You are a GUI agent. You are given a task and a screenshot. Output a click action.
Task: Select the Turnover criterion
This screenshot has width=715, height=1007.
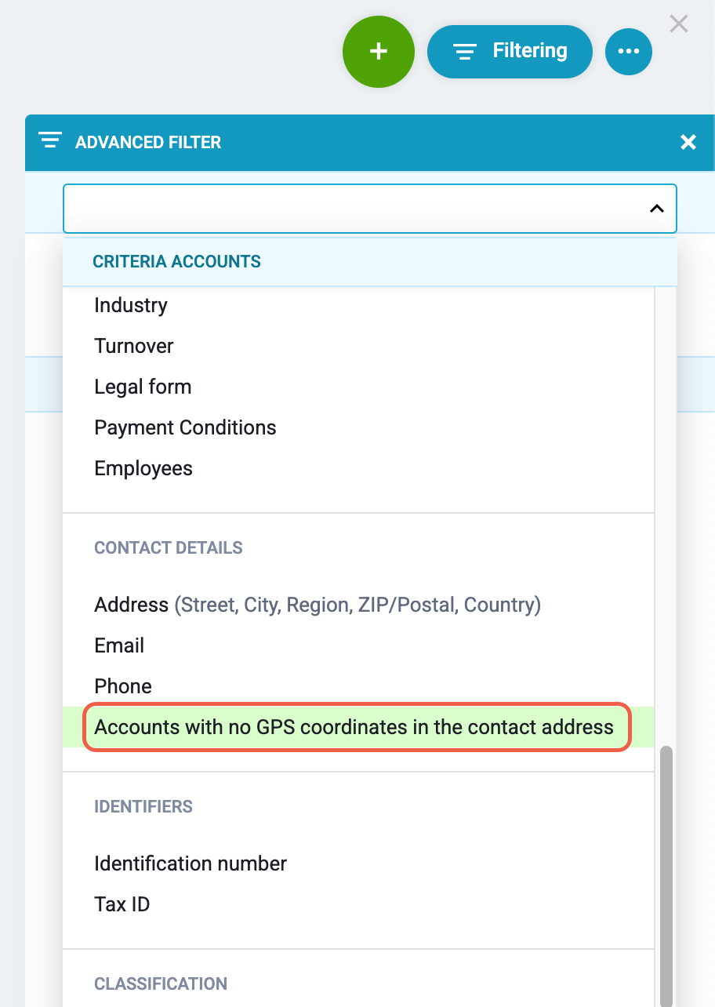[x=134, y=346]
